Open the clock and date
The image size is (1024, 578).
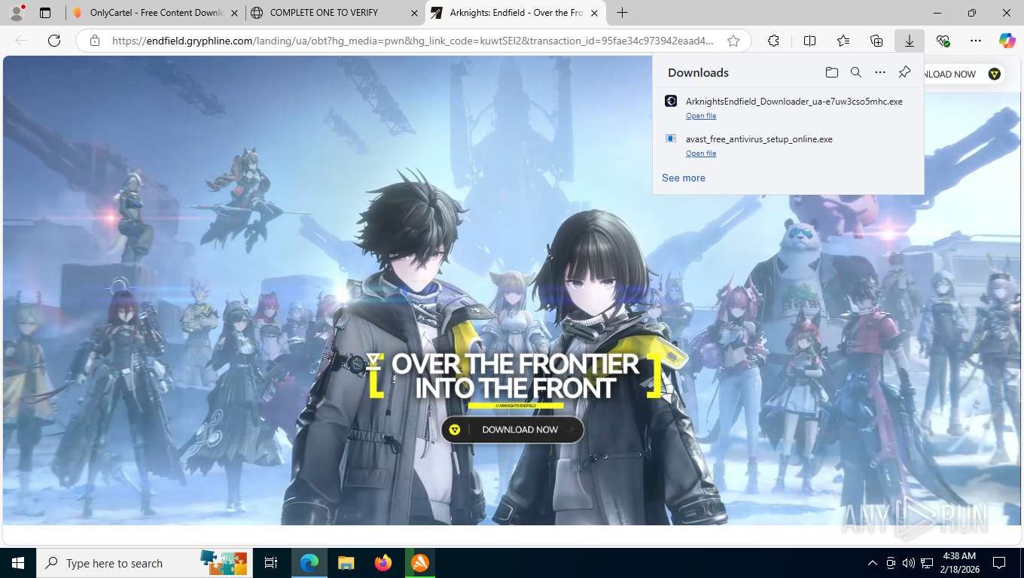coord(958,563)
